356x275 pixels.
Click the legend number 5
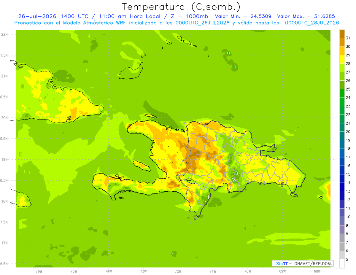347,260
